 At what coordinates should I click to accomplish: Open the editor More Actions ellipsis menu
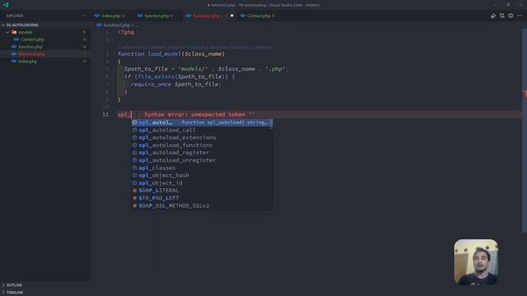pos(520,16)
